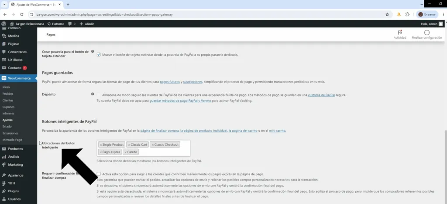Click the browser address bar URL
The height and width of the screenshot is (204, 447).
coord(104,14)
